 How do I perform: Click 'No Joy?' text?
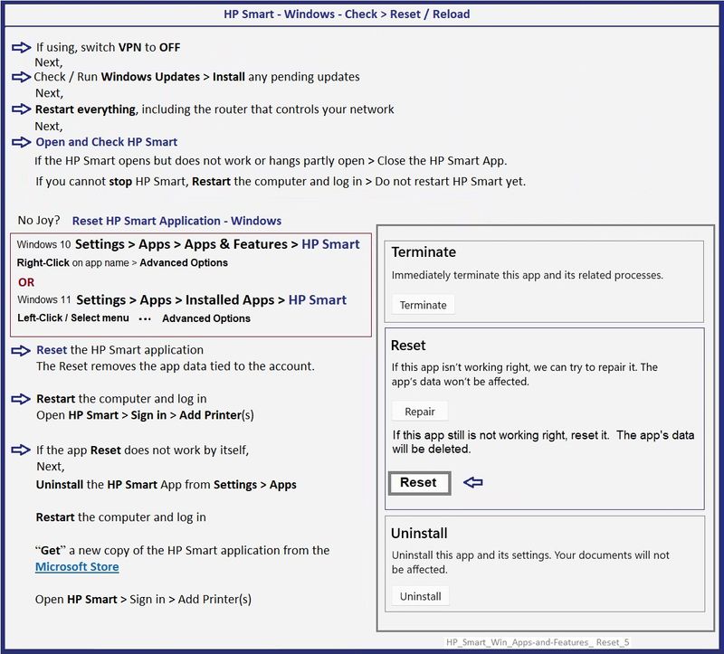tap(39, 220)
